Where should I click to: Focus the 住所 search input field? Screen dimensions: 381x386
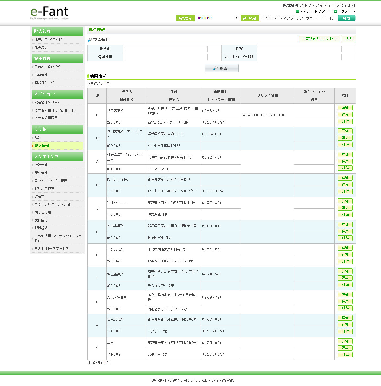click(x=300, y=49)
